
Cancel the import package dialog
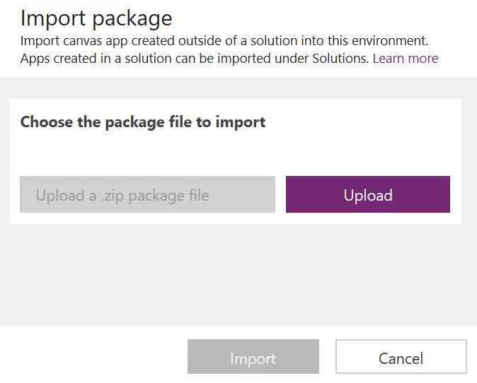click(401, 357)
